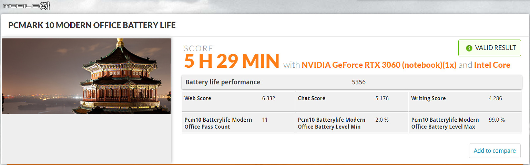Open the NVIDIA GeForce RTX 3060 (notebook) link
This screenshot has width=530, height=165.
tap(379, 65)
